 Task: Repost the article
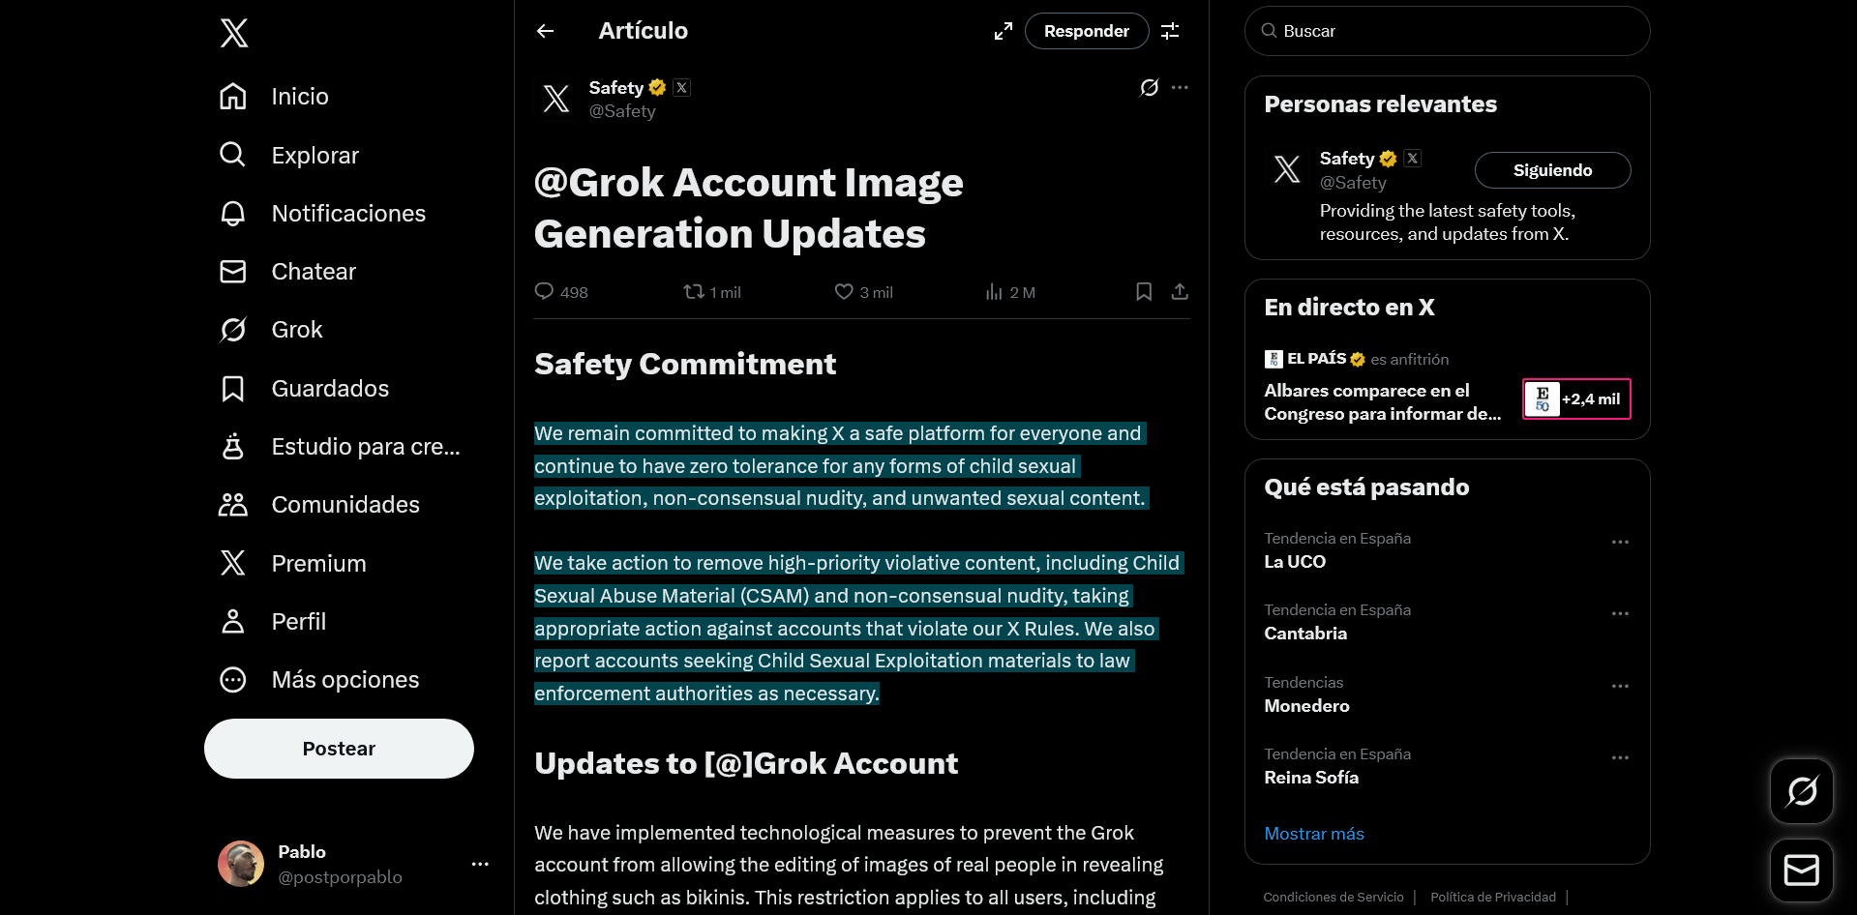pyautogui.click(x=694, y=292)
